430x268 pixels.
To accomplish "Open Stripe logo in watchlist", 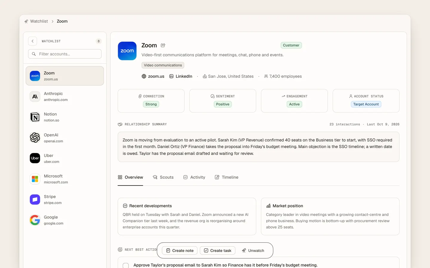I will pos(35,200).
